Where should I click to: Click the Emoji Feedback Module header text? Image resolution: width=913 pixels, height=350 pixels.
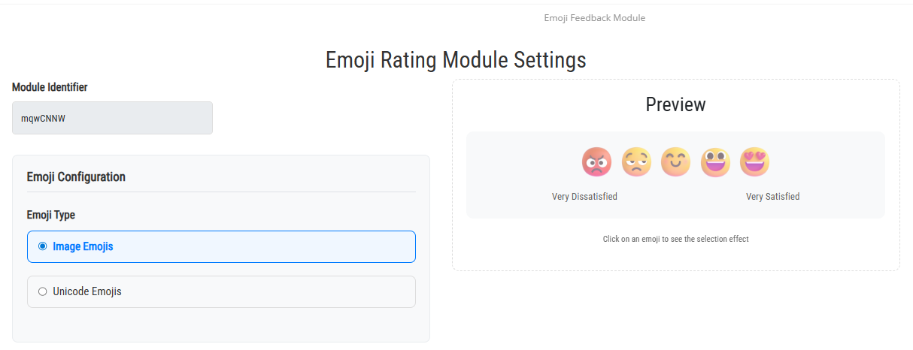pyautogui.click(x=594, y=18)
